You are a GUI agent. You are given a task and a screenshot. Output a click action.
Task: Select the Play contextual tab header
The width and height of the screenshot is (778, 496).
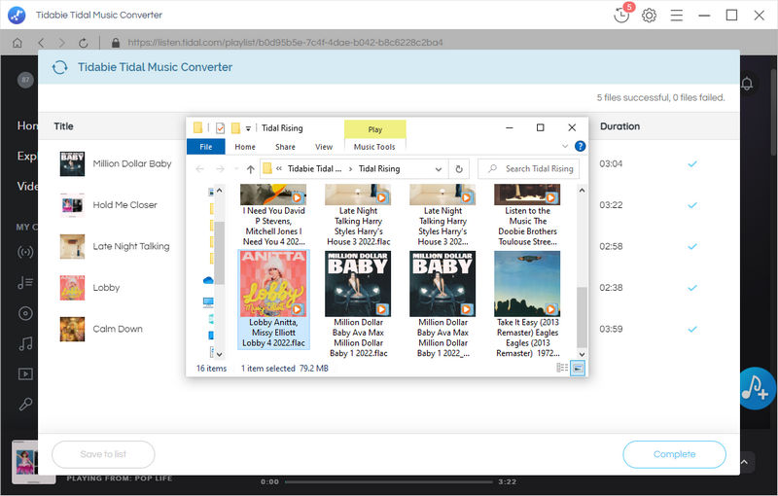pyautogui.click(x=375, y=129)
